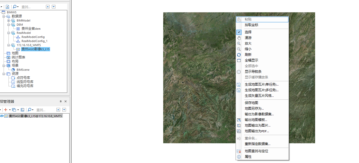Select the 统计图表 tree node
The image size is (359, 163).
[x=18, y=57]
